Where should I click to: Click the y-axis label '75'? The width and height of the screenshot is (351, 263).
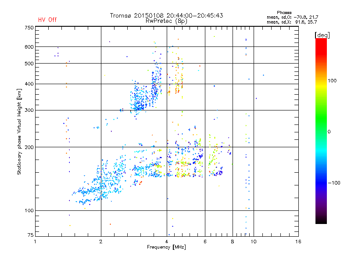tap(31, 235)
